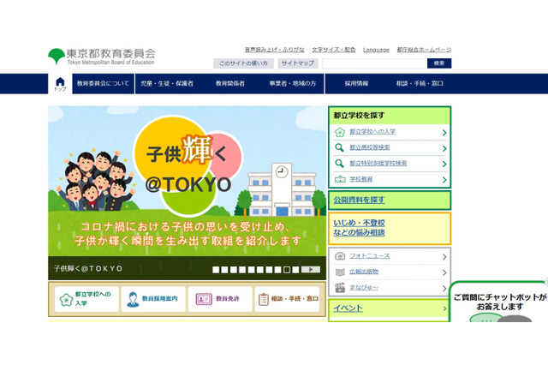548x365 pixels.
Task: Select the last slide indicator square
Action: pos(295,270)
